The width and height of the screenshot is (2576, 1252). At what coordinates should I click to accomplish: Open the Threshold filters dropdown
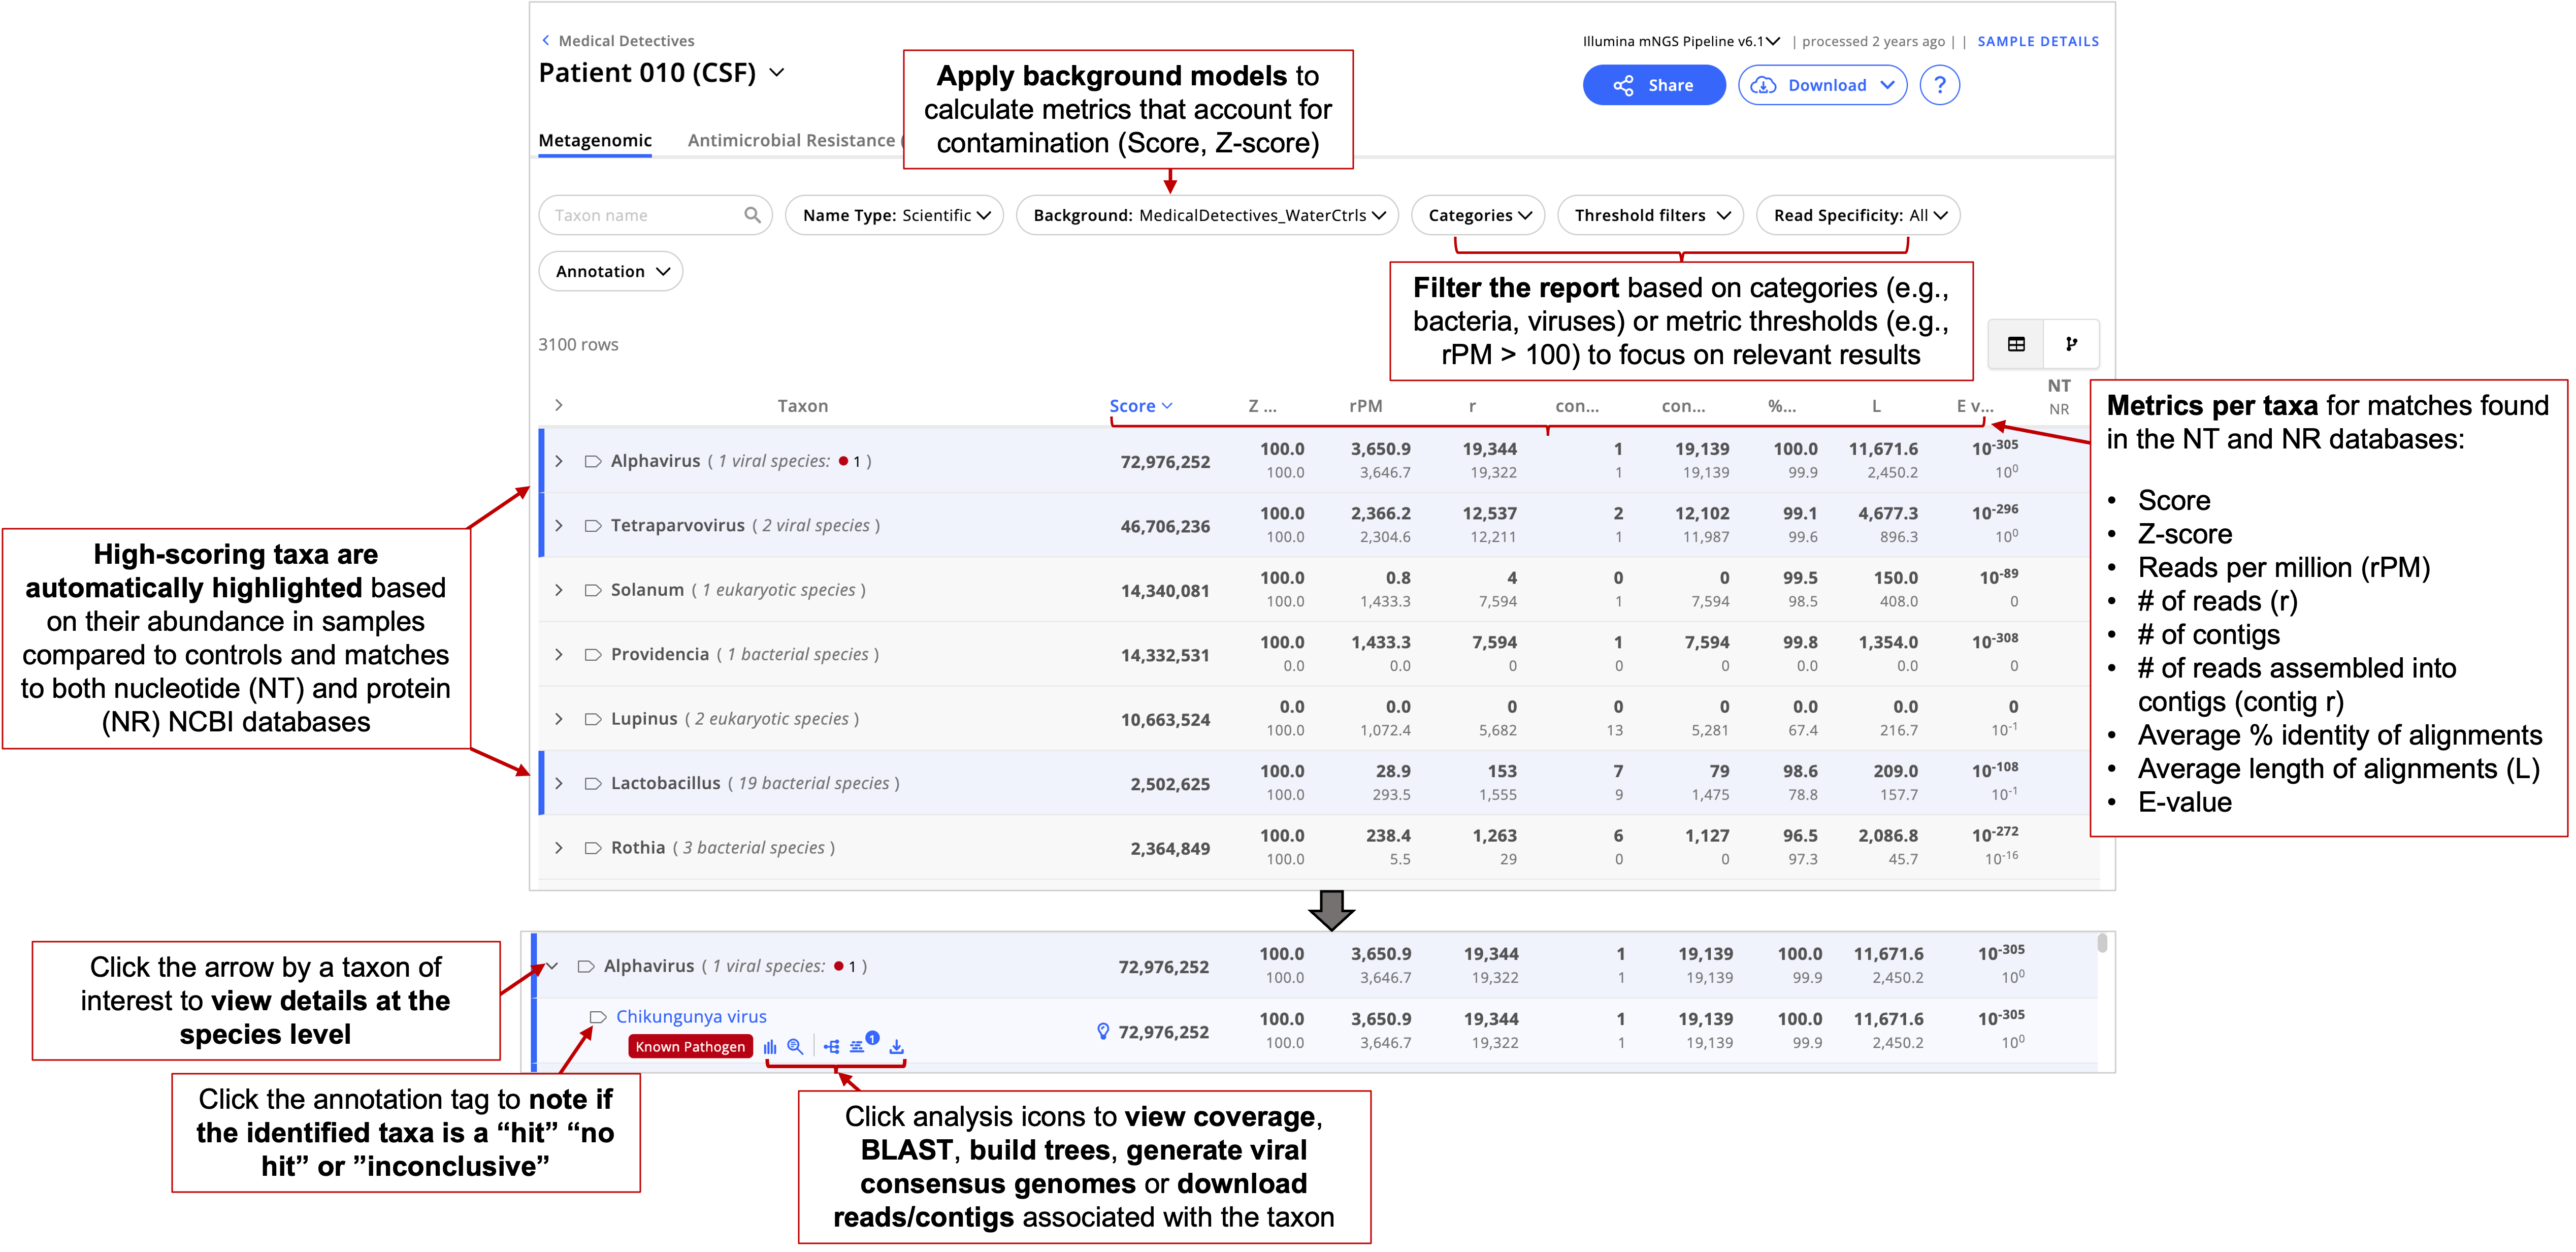pos(1650,215)
